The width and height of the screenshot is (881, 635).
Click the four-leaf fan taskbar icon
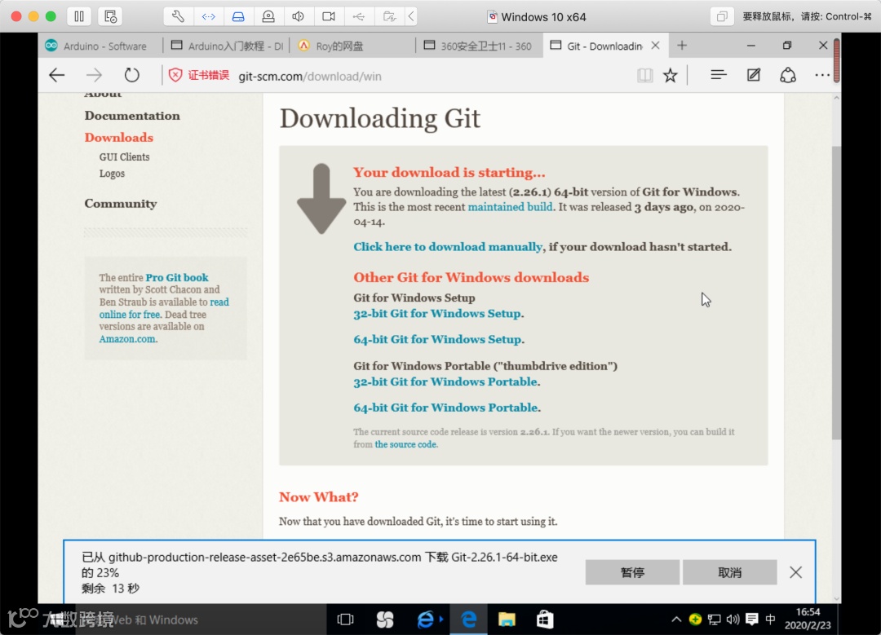pos(385,620)
